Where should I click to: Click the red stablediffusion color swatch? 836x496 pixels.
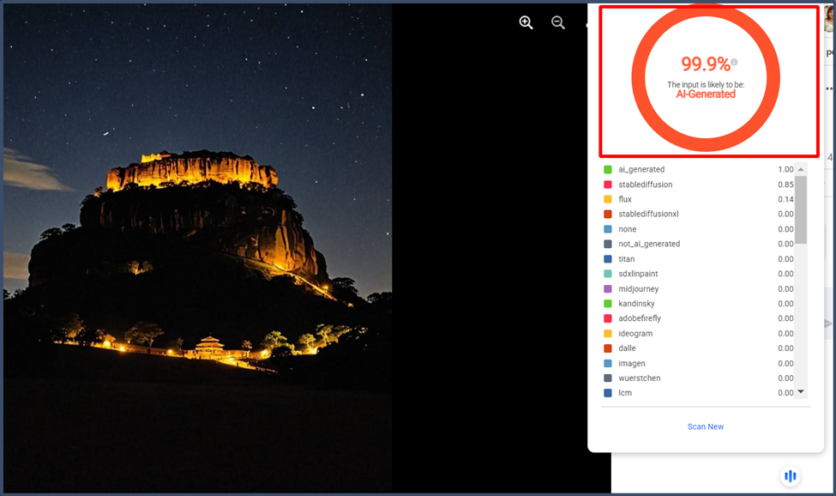(607, 184)
